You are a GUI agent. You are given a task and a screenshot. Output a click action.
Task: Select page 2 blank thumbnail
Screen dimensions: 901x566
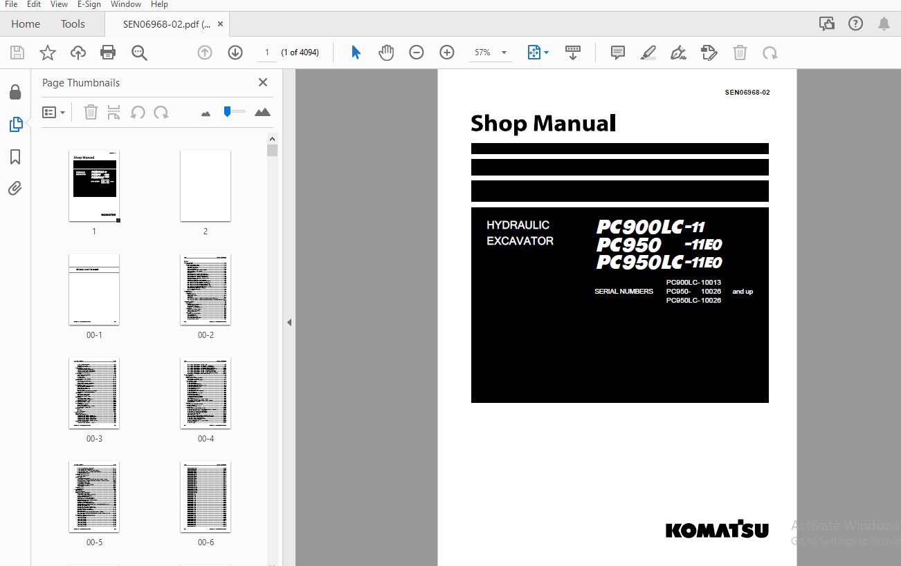click(x=206, y=186)
